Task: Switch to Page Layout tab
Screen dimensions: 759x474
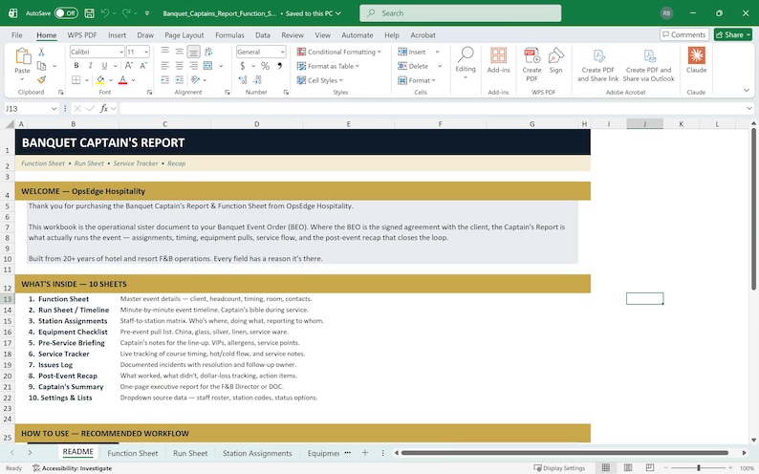Action: point(184,34)
